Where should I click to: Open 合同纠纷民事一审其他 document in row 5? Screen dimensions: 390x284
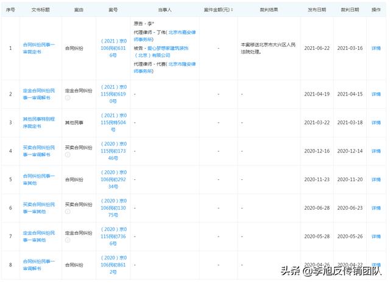point(39,179)
